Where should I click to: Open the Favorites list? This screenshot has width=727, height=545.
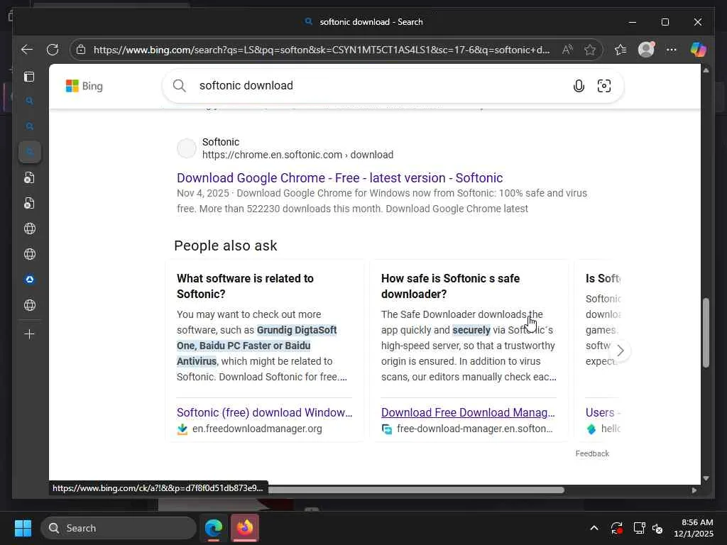coord(621,50)
